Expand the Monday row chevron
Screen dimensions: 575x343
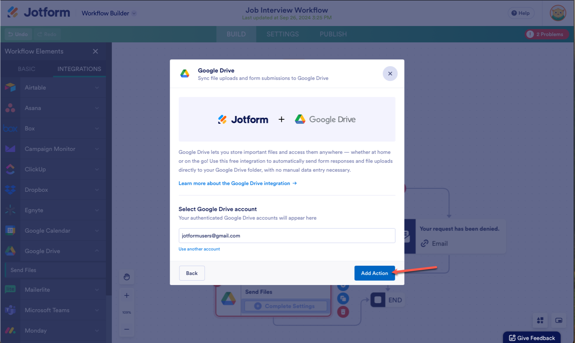[x=97, y=331]
